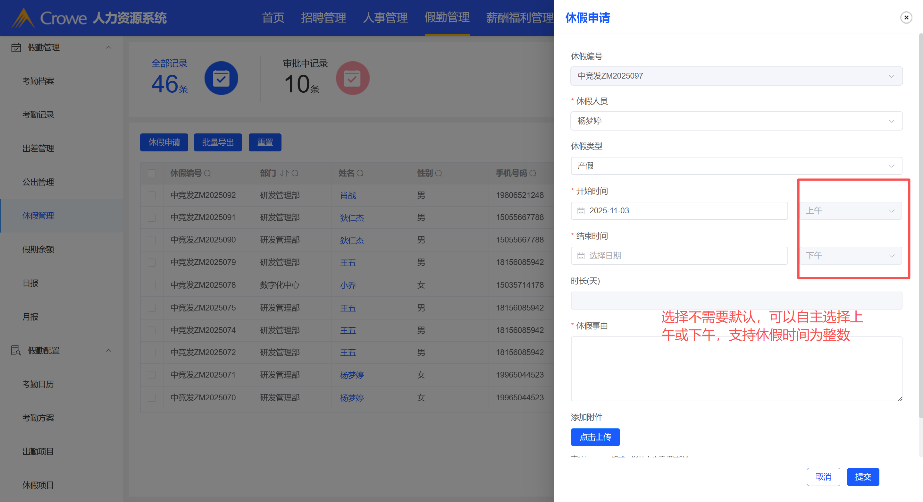Tick checkbox for row 中竞发ZM2025092
Viewport: 923px width, 502px height.
coord(152,195)
